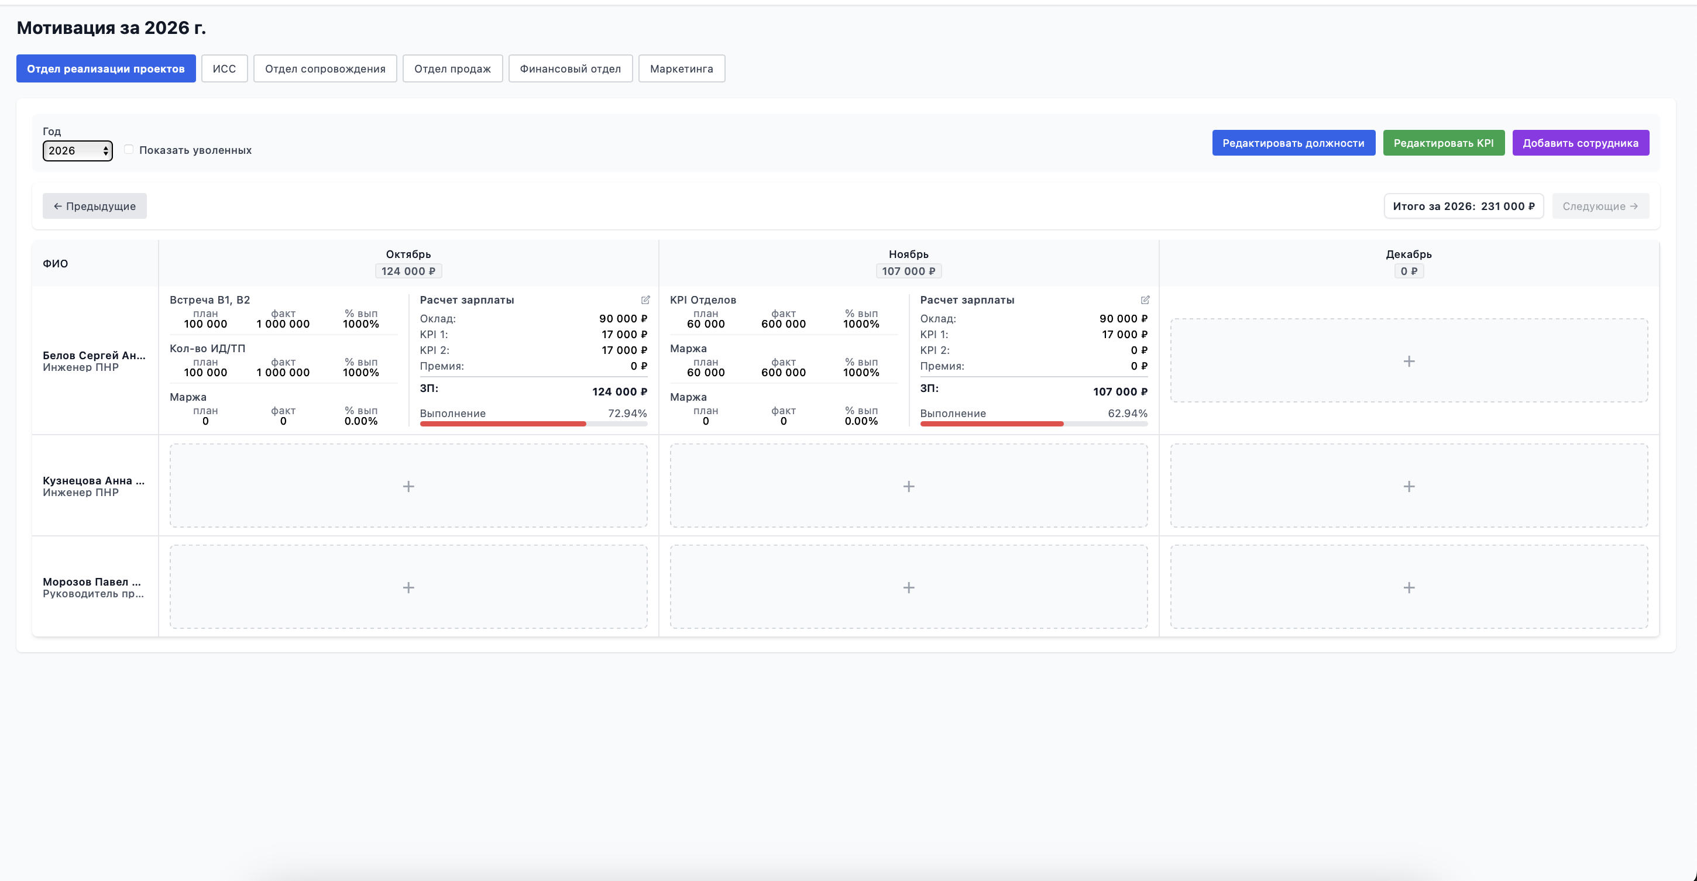Open the Маркетинга department tab

tap(682, 68)
